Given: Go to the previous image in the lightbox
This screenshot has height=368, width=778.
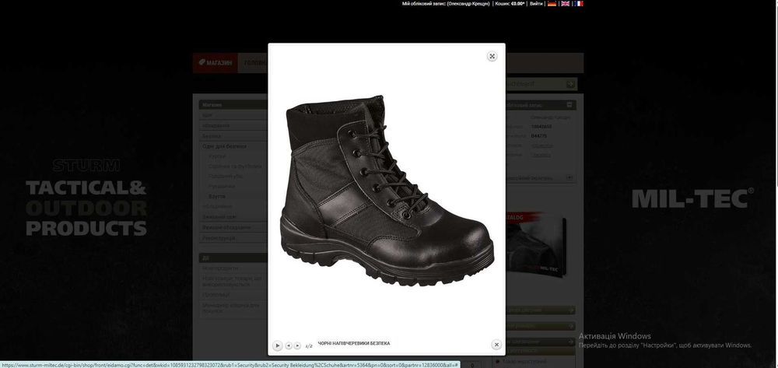Looking at the screenshot, I should click(289, 345).
